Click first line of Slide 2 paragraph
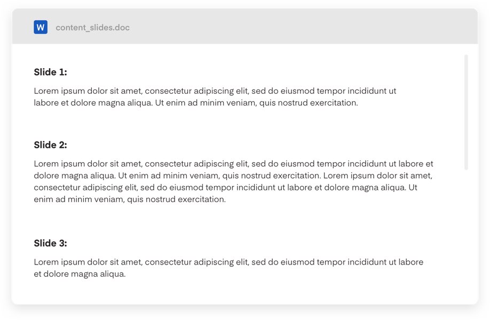 click(x=233, y=164)
